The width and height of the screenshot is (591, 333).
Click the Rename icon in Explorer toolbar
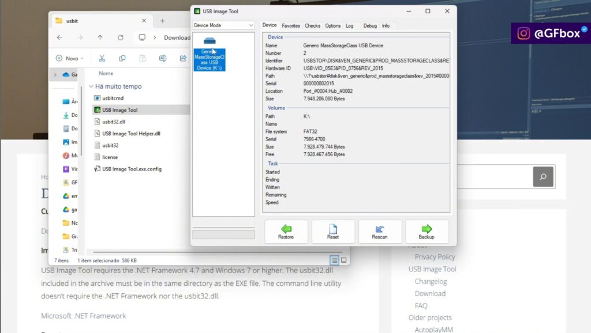click(x=162, y=58)
